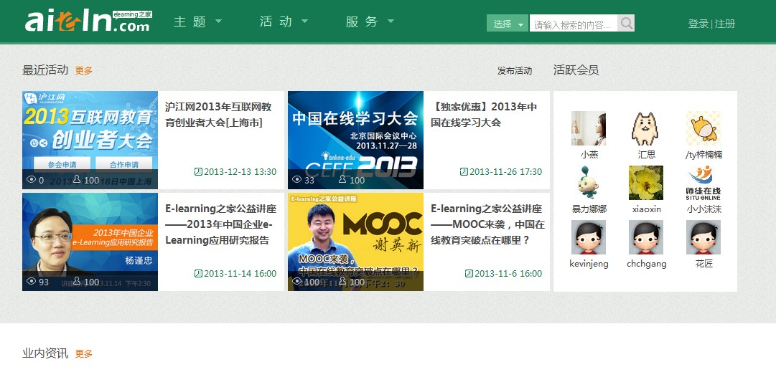Open 2013年中国企业e-Learning应用研究报告 lecture title

tap(220, 224)
